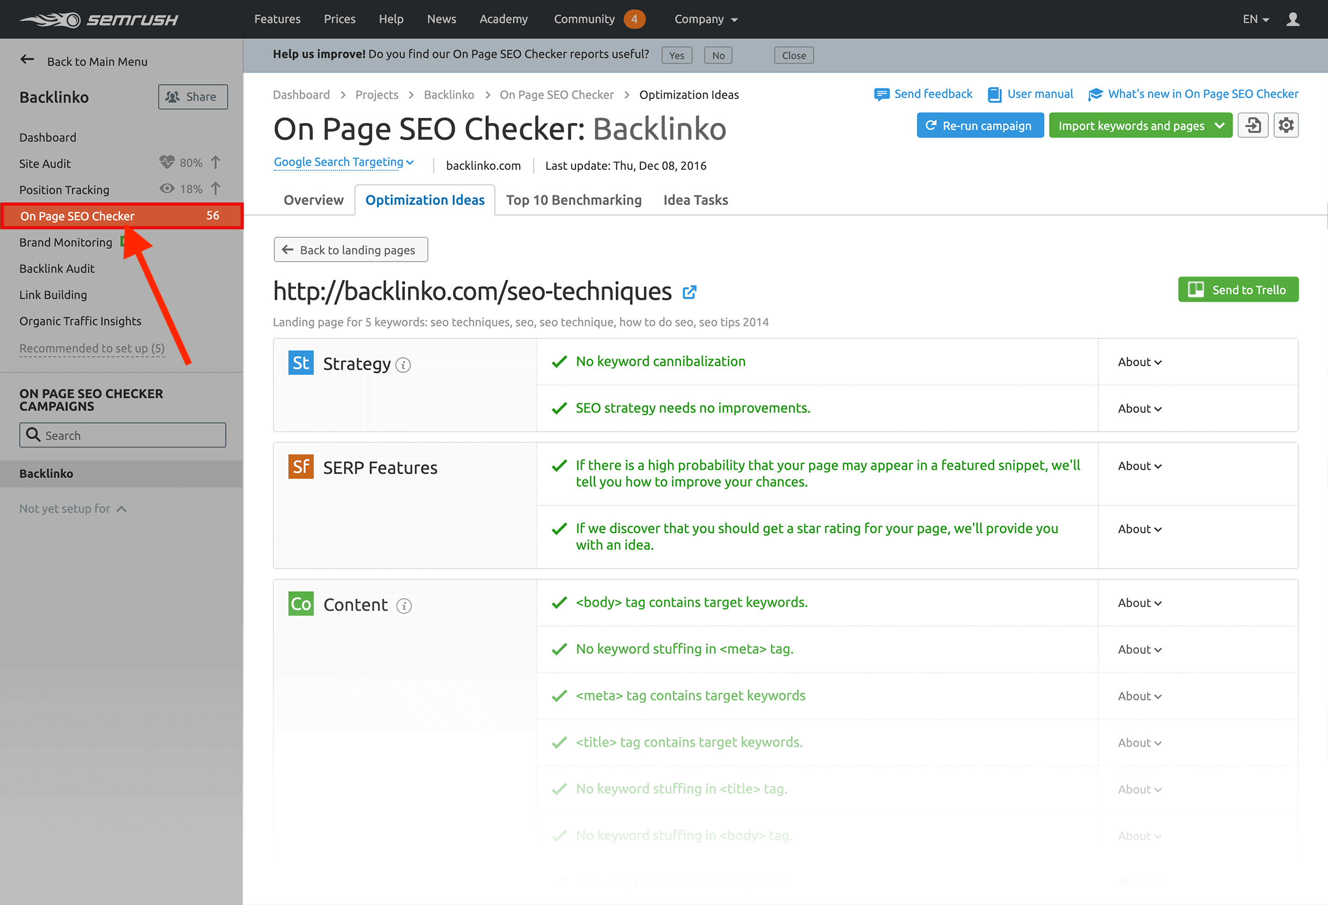Select the search campaigns input field

click(x=122, y=435)
